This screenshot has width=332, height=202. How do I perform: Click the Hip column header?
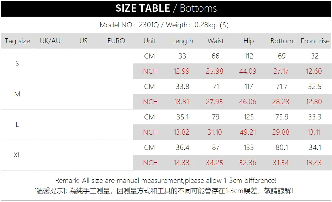pos(249,41)
